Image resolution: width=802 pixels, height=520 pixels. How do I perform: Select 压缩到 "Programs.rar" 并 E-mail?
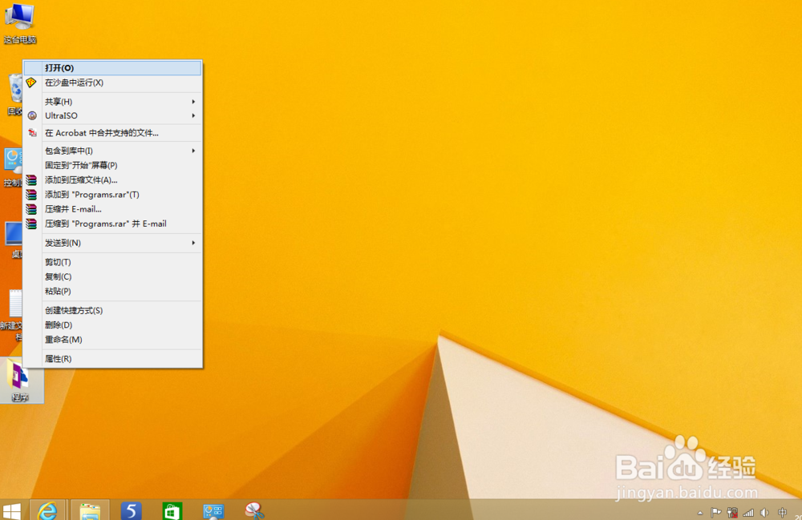coord(112,224)
